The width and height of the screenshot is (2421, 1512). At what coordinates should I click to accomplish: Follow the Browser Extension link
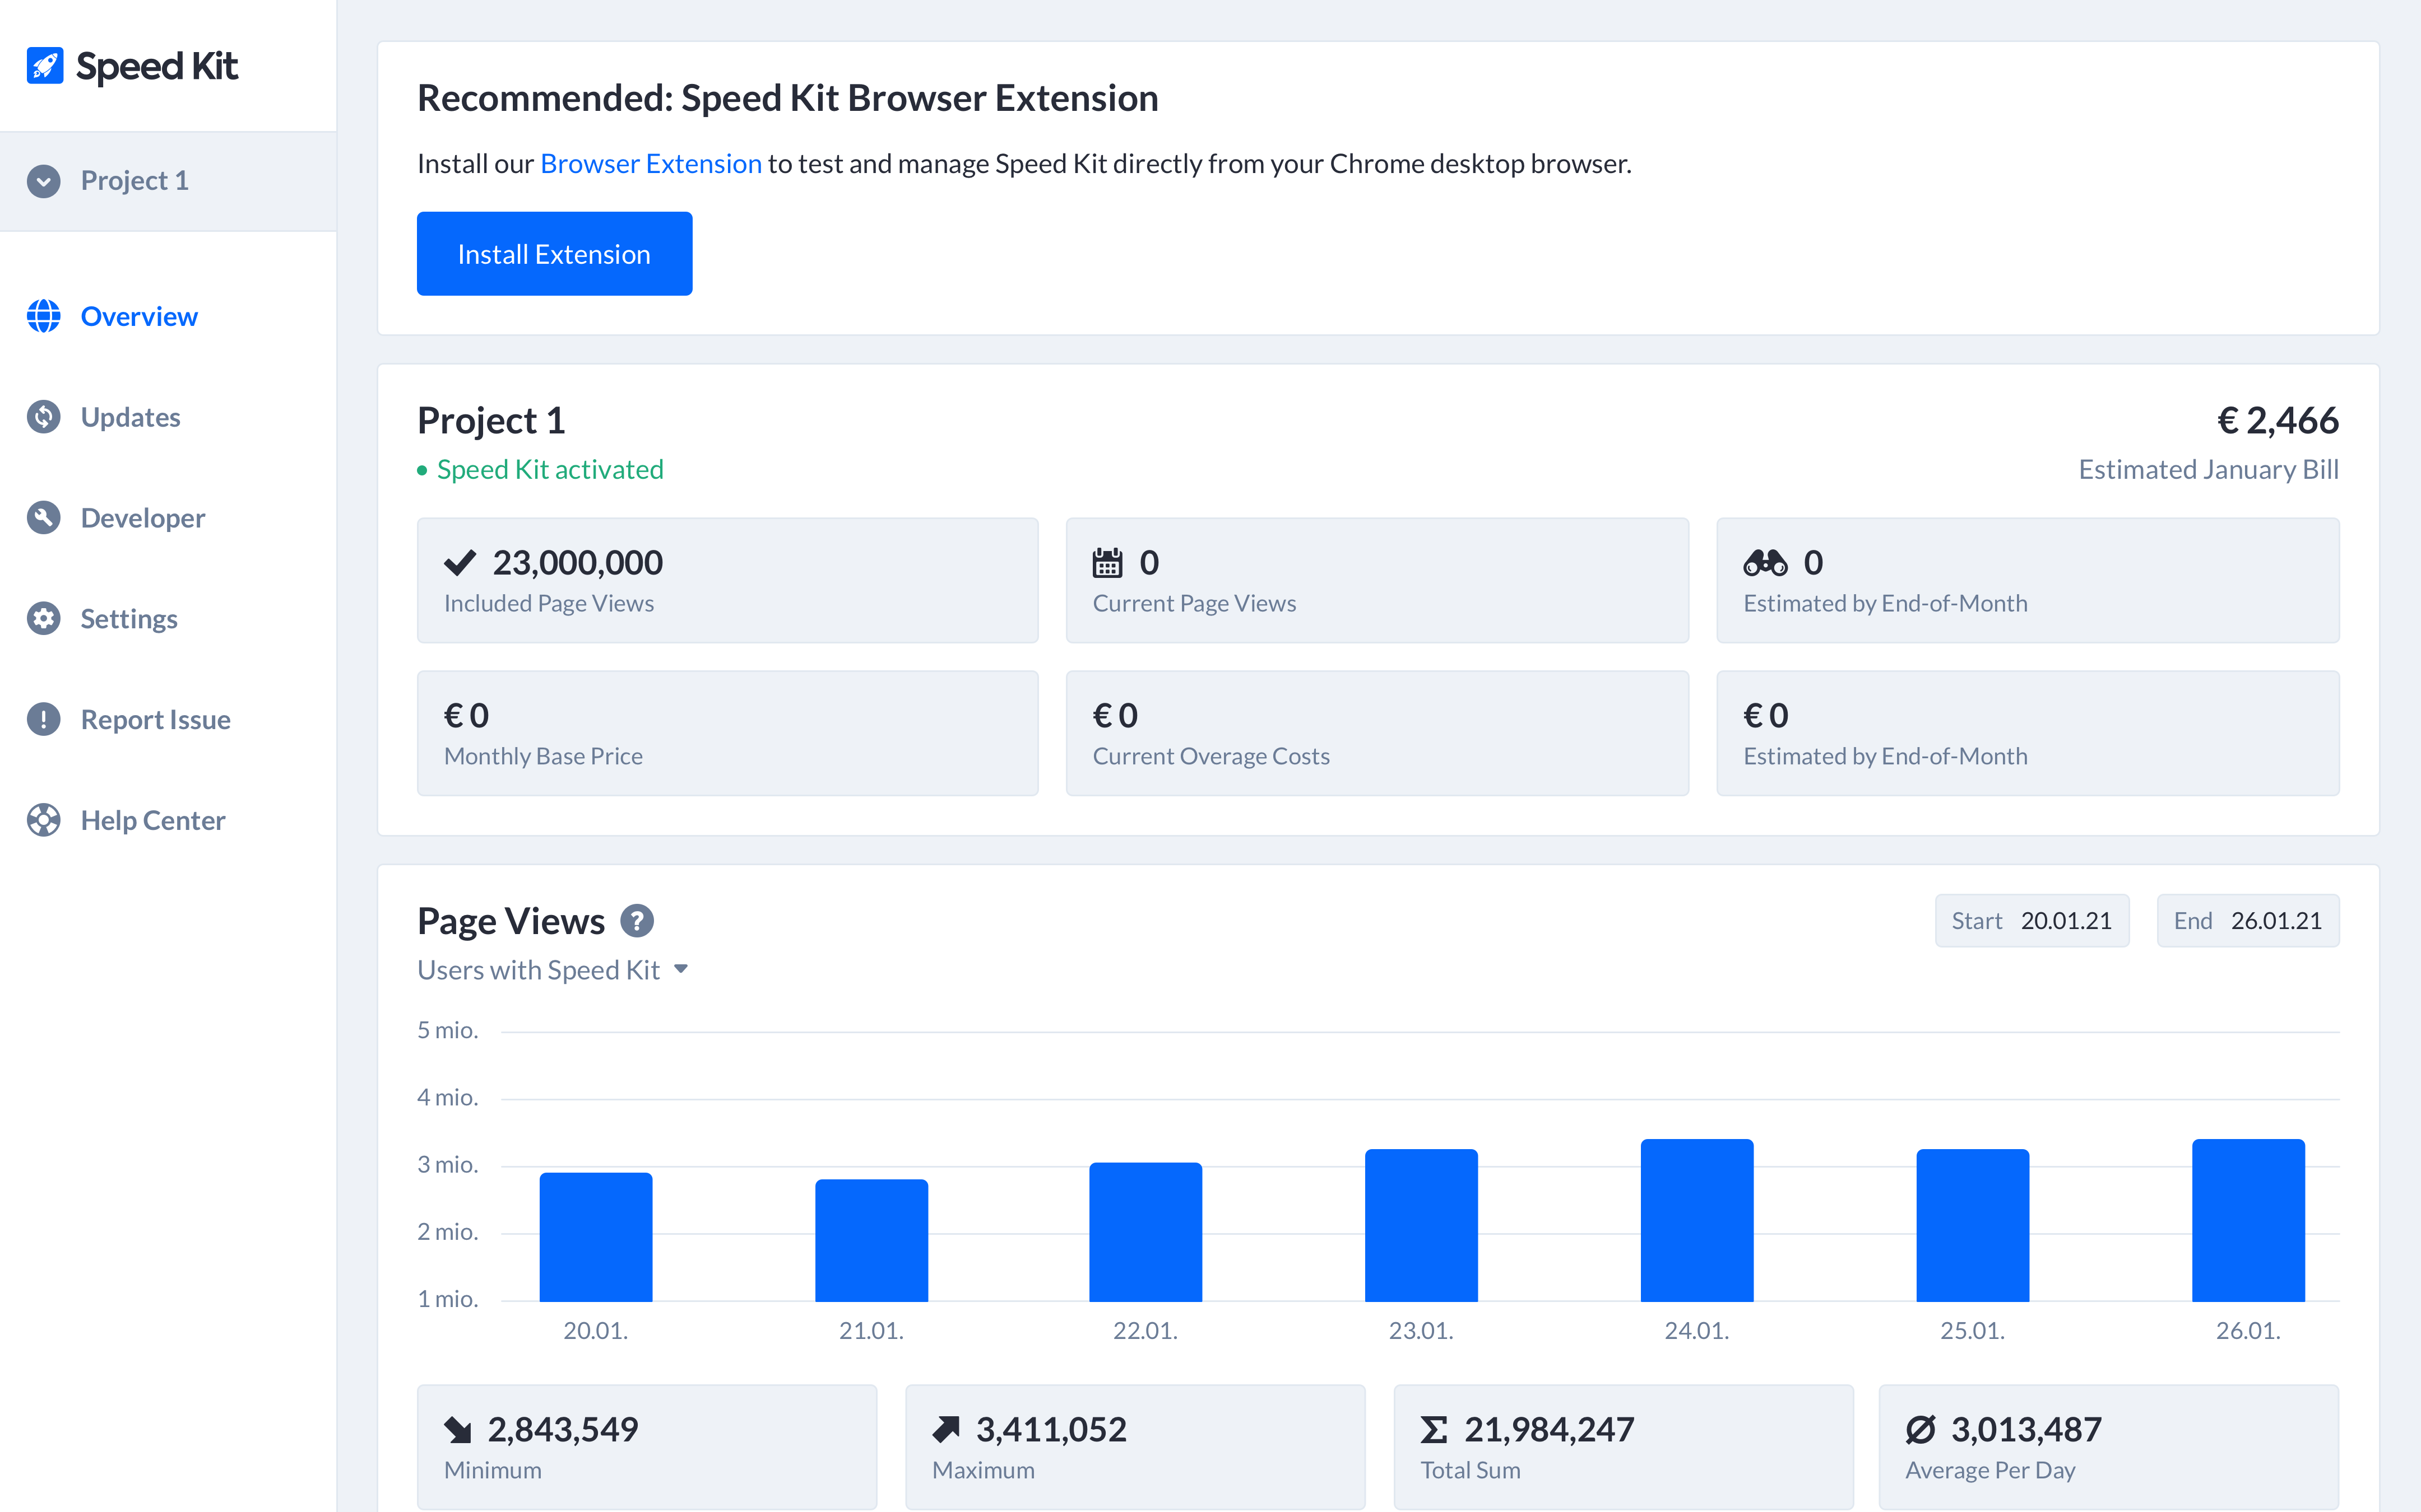click(650, 164)
